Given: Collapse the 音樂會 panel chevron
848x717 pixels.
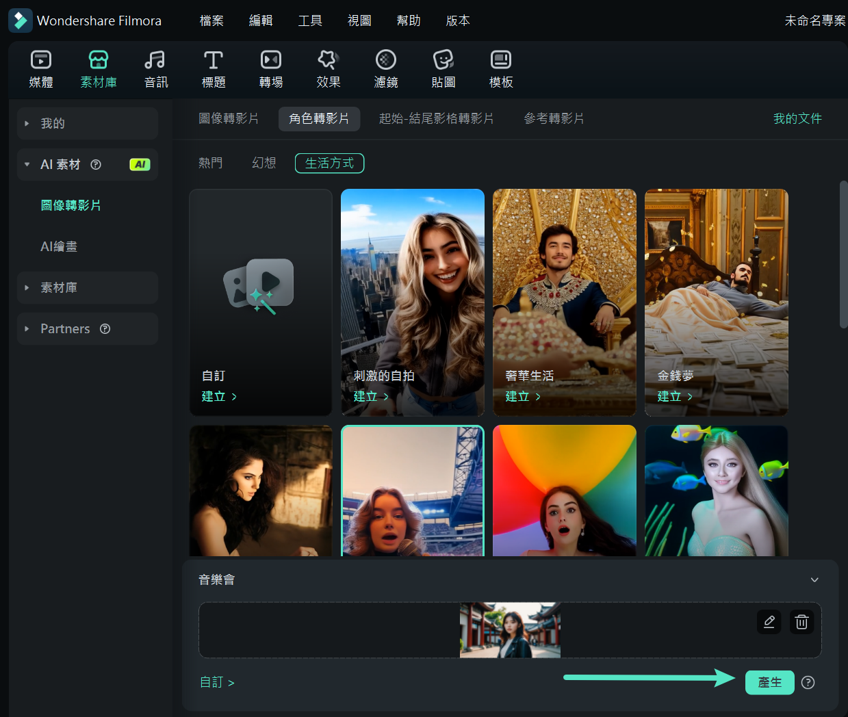Looking at the screenshot, I should pos(814,579).
